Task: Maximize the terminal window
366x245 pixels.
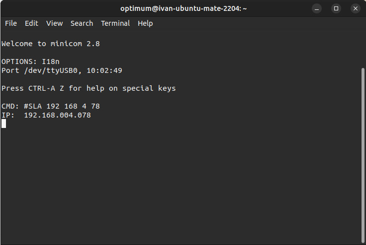Action: point(336,8)
